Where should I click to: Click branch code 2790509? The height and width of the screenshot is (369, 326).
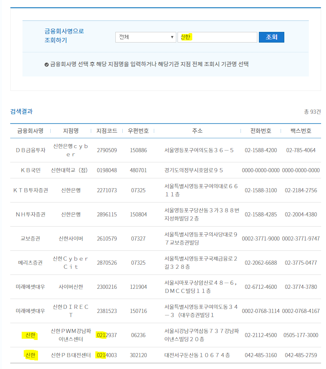(107, 150)
